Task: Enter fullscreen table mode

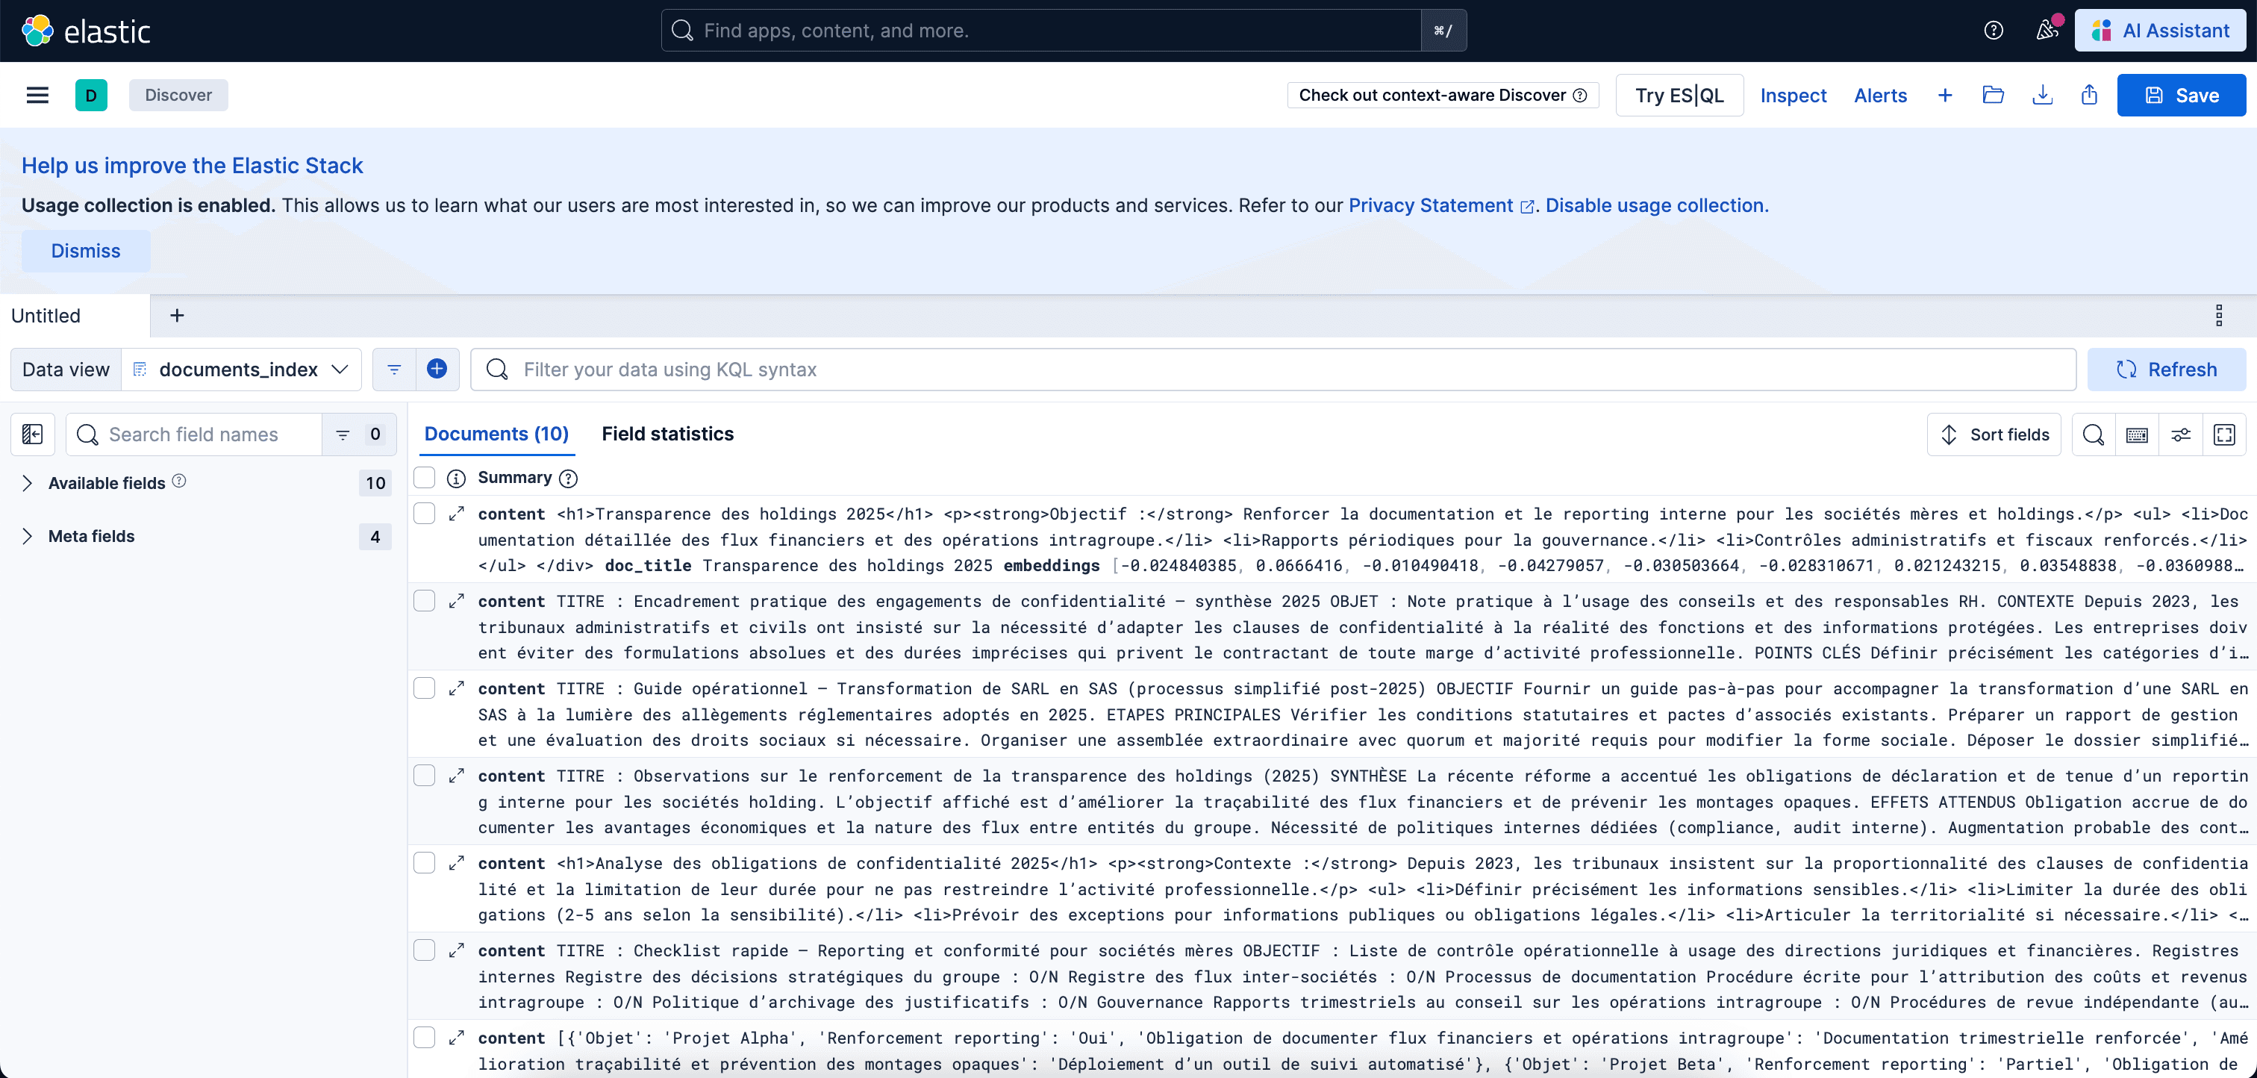Action: [2225, 434]
